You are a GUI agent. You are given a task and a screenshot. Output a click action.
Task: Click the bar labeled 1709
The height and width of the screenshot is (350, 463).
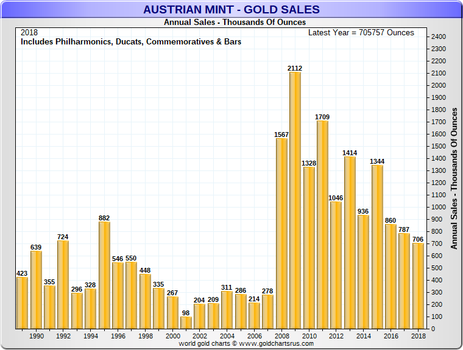322,225
